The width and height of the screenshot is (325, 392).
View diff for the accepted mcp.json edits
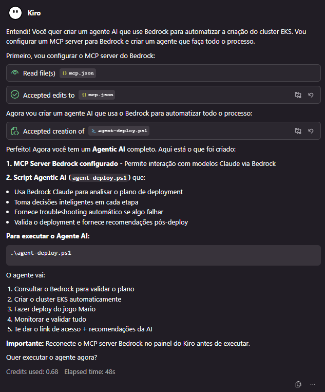[298, 95]
